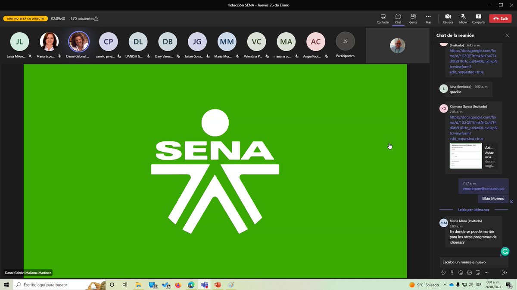
Task: Open the Google Forms link sent at 6:45 a. m.
Action: pyautogui.click(x=473, y=61)
